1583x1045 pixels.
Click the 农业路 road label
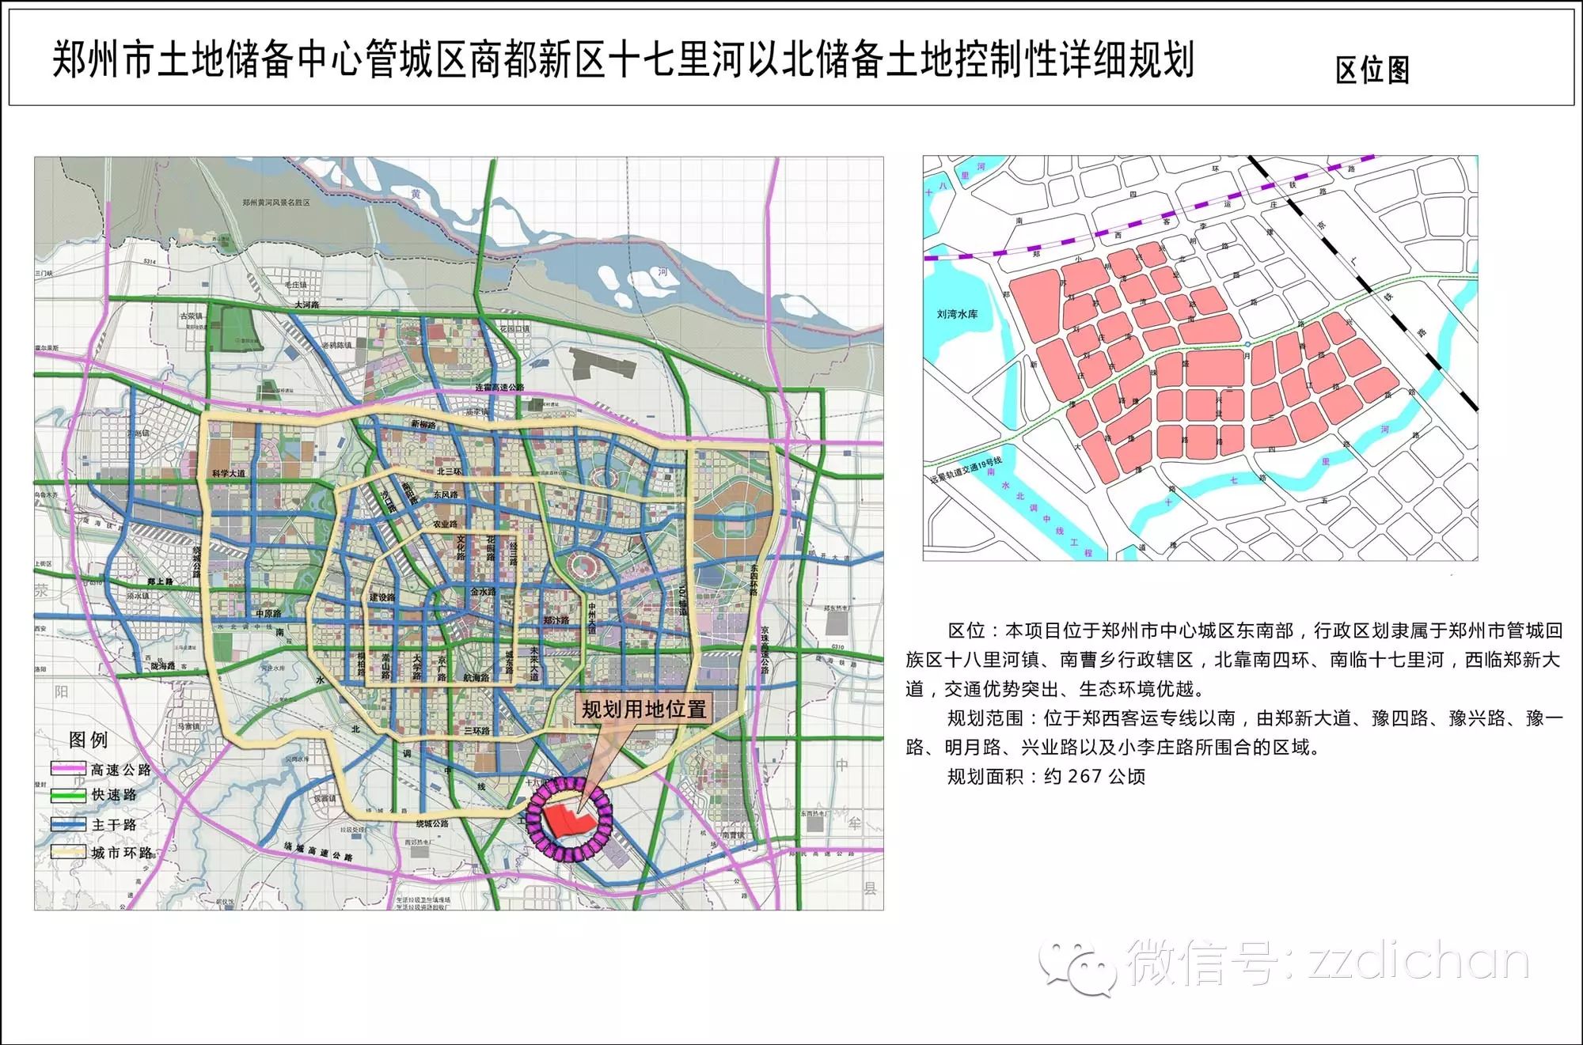[x=446, y=524]
